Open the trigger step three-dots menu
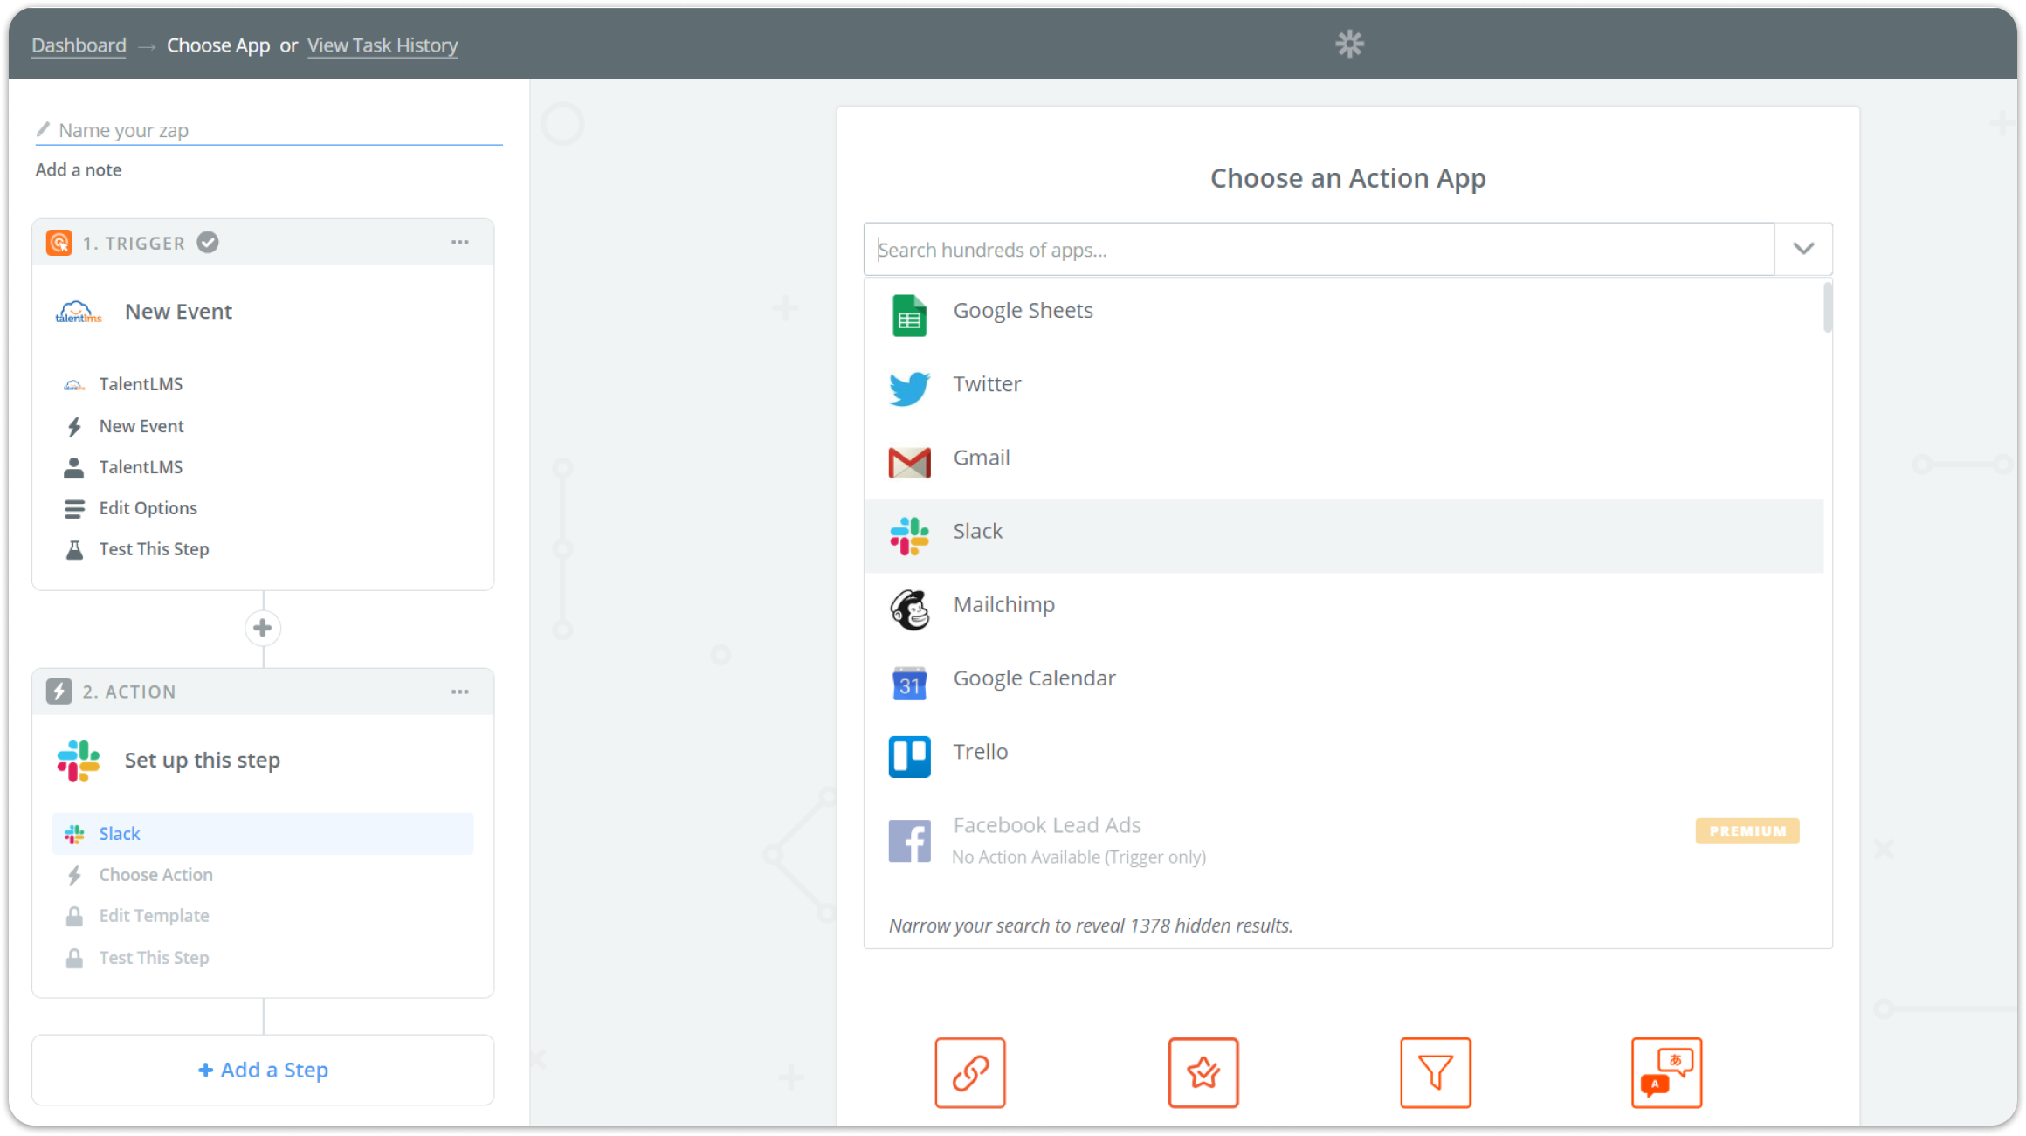Image resolution: width=2026 pixels, height=1136 pixels. pos(459,243)
